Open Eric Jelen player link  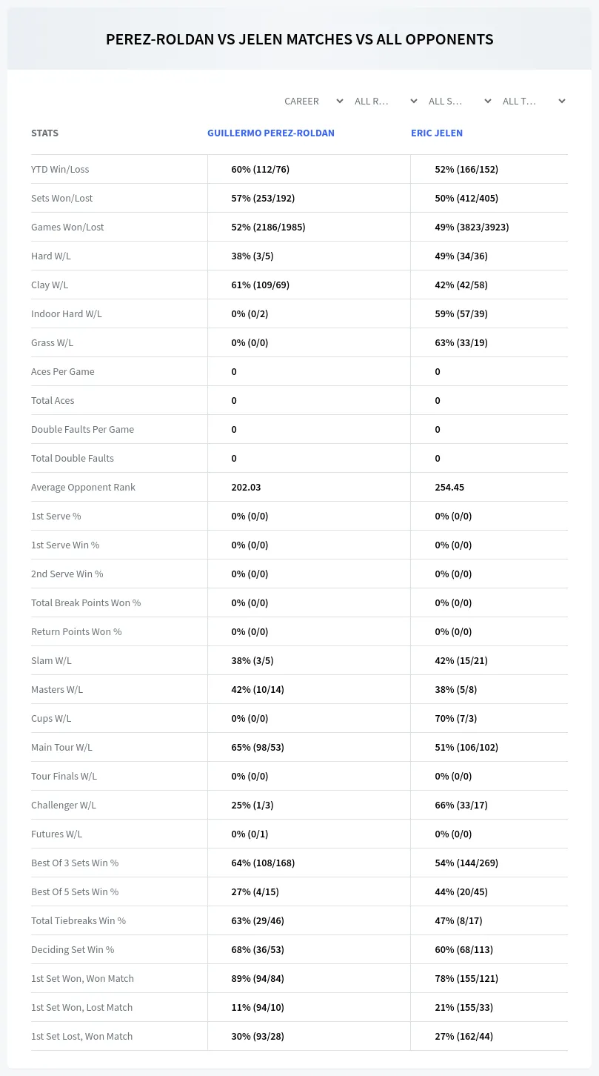coord(437,133)
